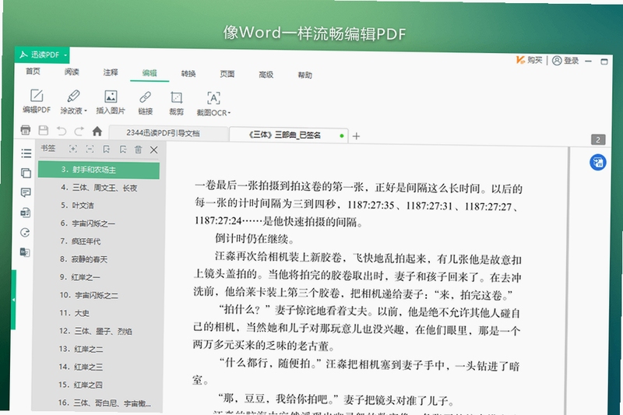
Task: Close the 书签 bookmark panel
Action: coord(154,149)
